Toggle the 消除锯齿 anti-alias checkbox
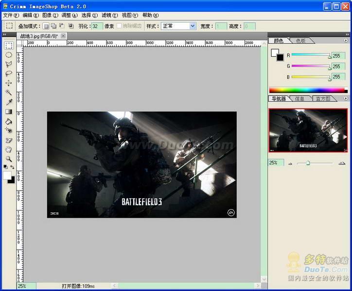Screen dimensions: 352x291 tap(120, 26)
